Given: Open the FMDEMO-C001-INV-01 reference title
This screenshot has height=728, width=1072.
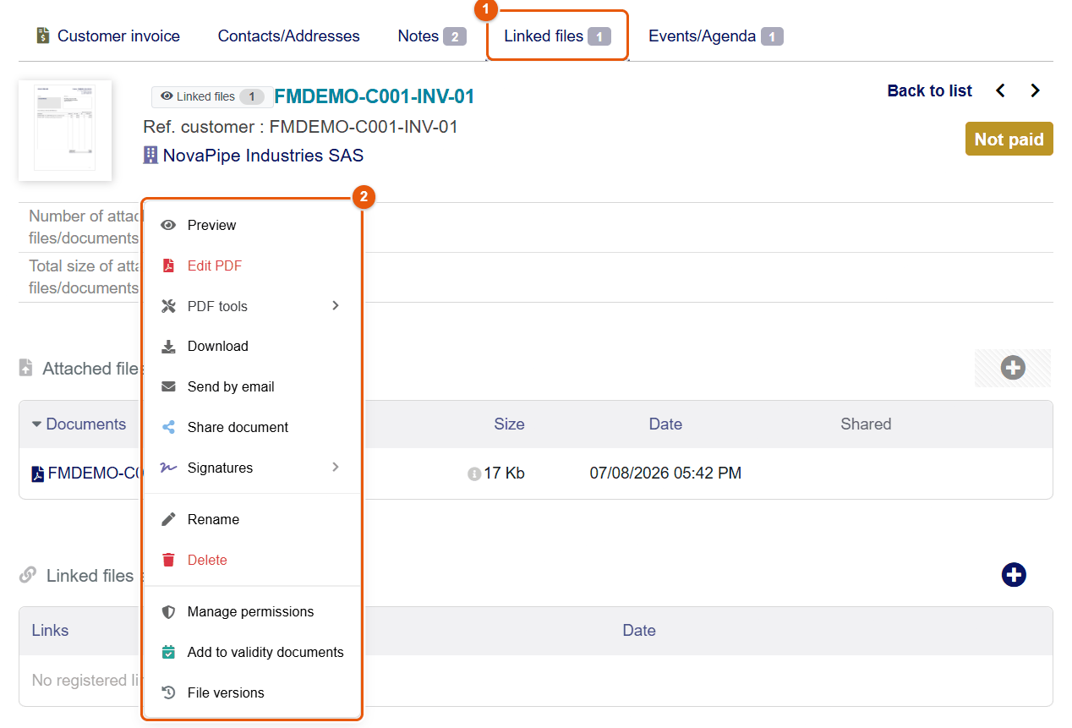Looking at the screenshot, I should coord(375,96).
